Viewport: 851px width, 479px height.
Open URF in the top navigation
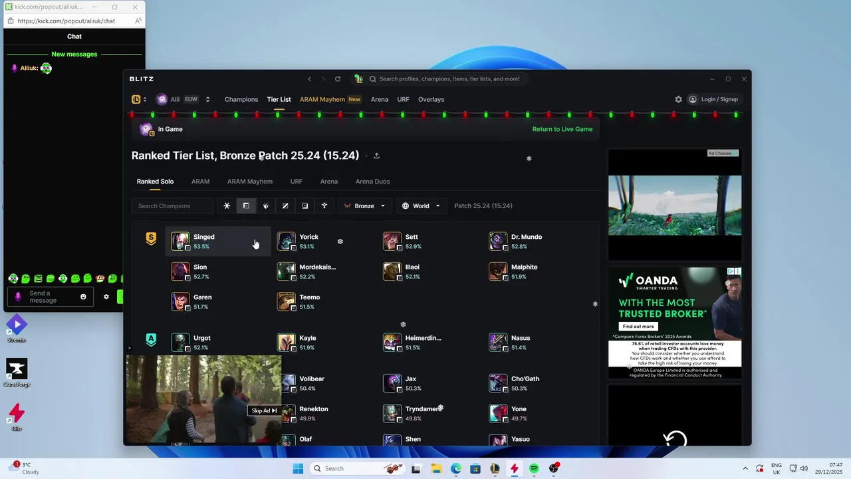(404, 99)
